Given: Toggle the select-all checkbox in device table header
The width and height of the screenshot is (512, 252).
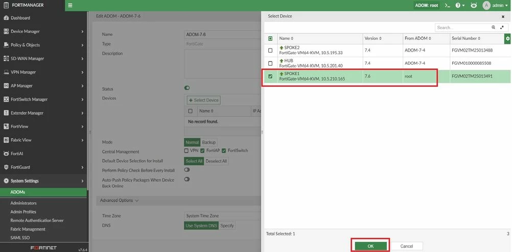Looking at the screenshot, I should click(270, 38).
